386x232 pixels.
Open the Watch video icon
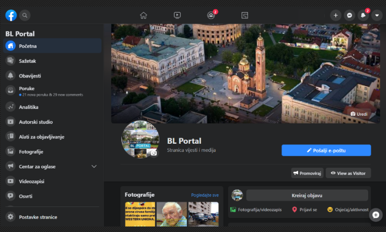[177, 15]
